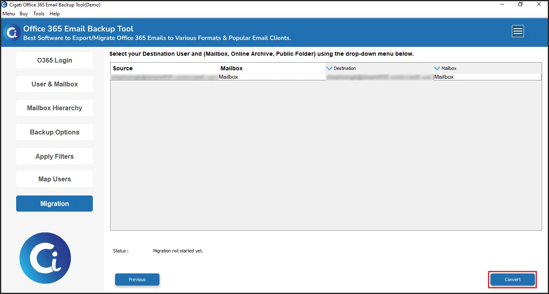Click the Previous button
This screenshot has width=549, height=294.
(x=137, y=279)
